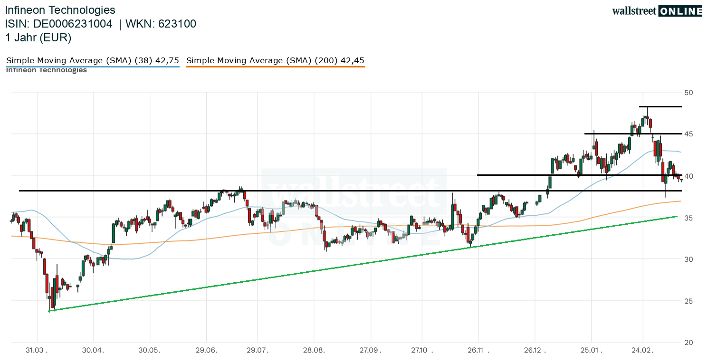
Task: Click the Infineon Technologies chart title
Action: [60, 10]
